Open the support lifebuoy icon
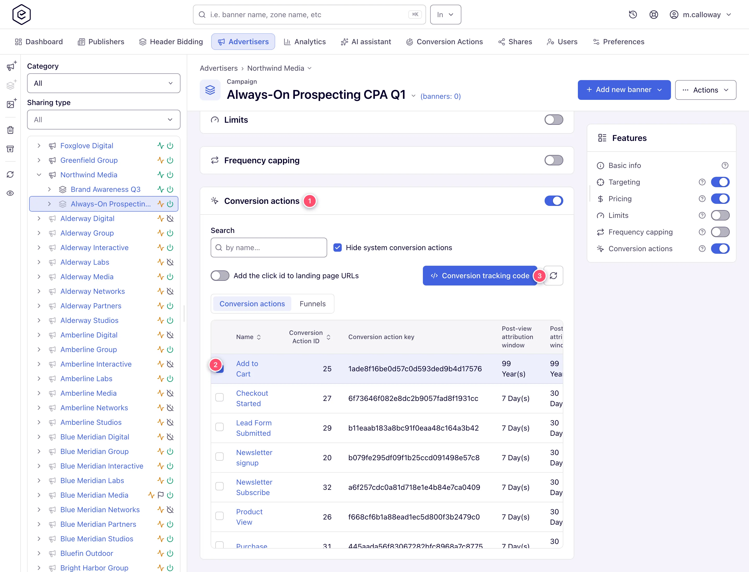The image size is (749, 572). [653, 15]
